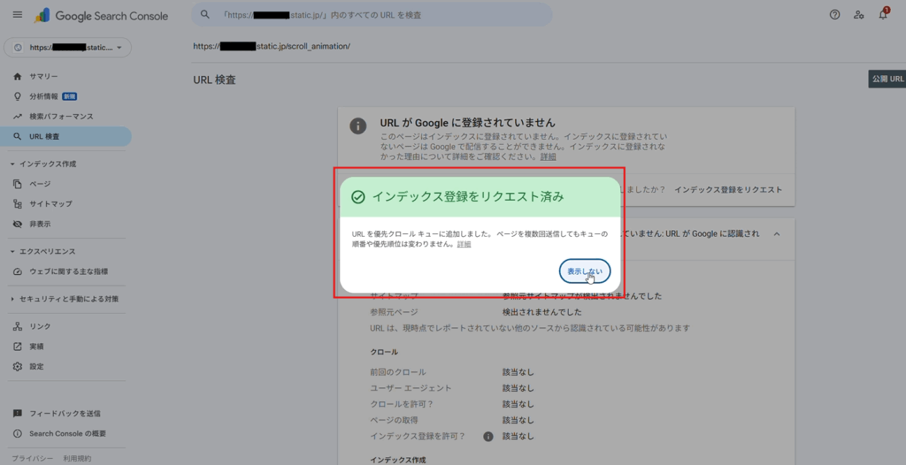
Task: Open the user management icon
Action: (x=859, y=15)
